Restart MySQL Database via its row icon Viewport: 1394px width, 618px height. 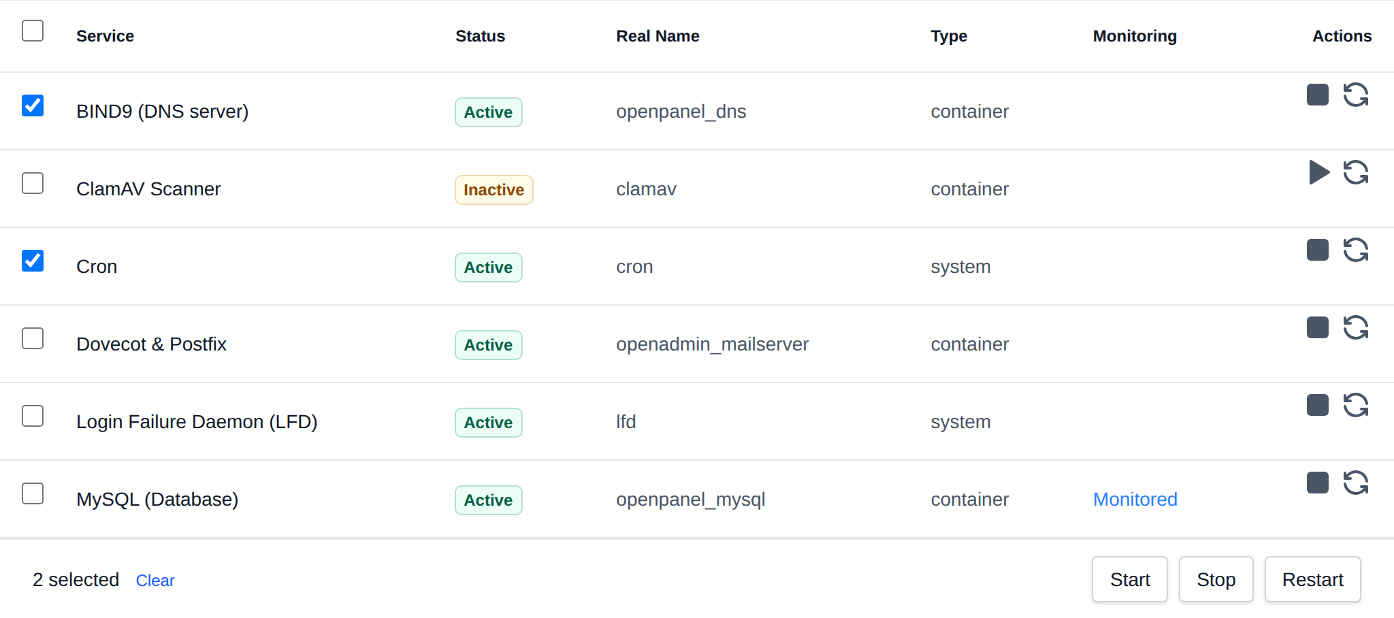pyautogui.click(x=1356, y=483)
